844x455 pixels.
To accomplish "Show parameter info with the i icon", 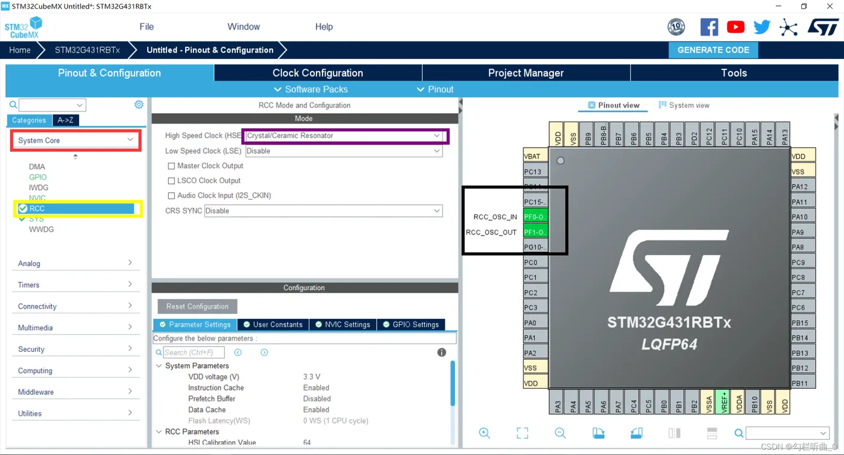I will (441, 353).
